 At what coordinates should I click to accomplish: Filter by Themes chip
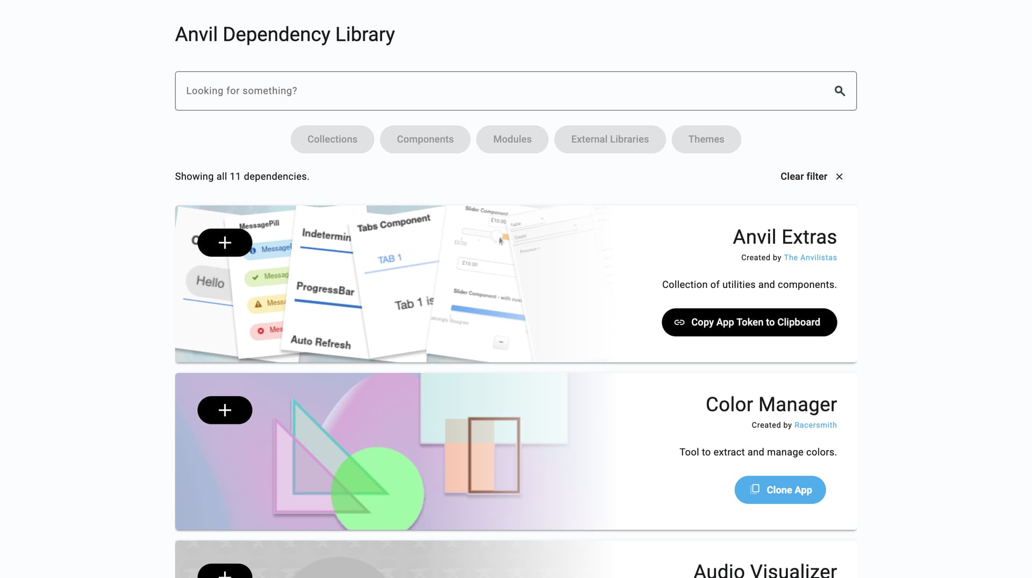(x=706, y=140)
